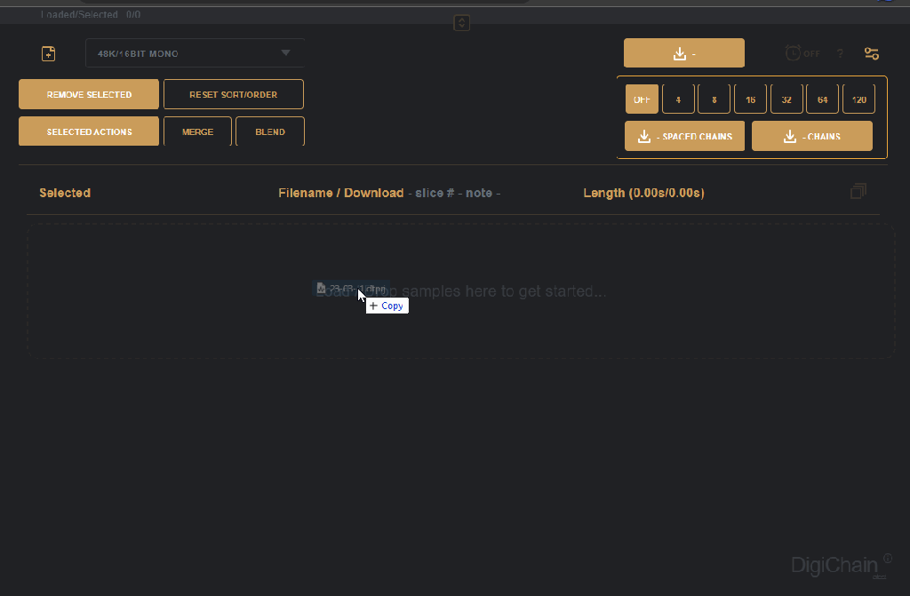The image size is (910, 596).
Task: Select chain slice size 16
Action: pyautogui.click(x=750, y=99)
